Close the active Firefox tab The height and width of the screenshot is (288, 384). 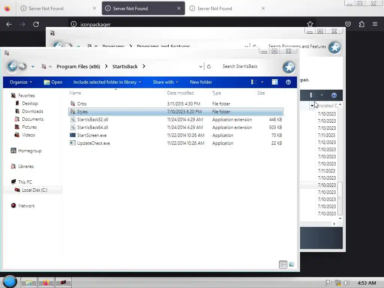(179, 8)
